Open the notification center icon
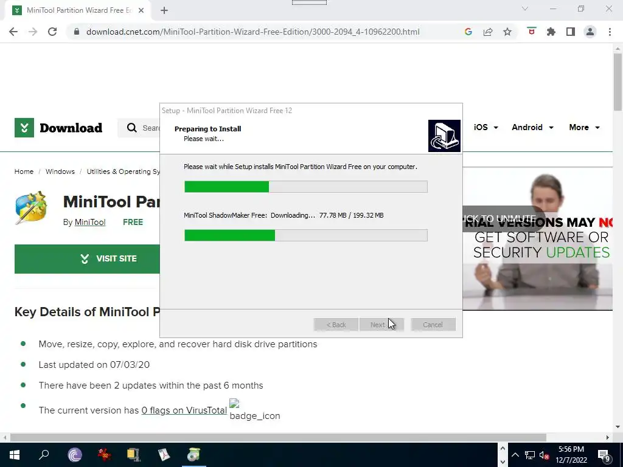623x467 pixels. 604,455
